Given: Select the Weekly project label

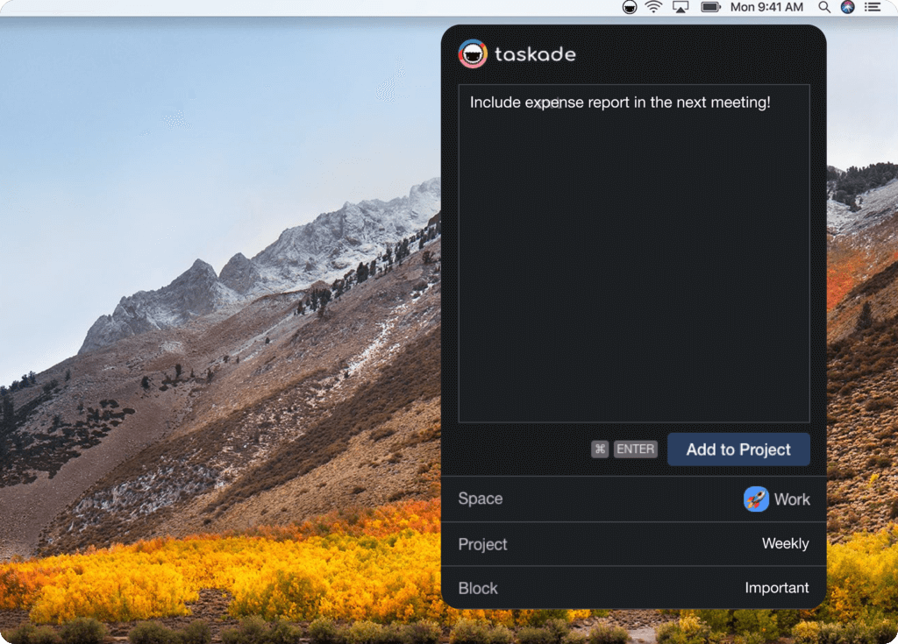Looking at the screenshot, I should pyautogui.click(x=785, y=543).
